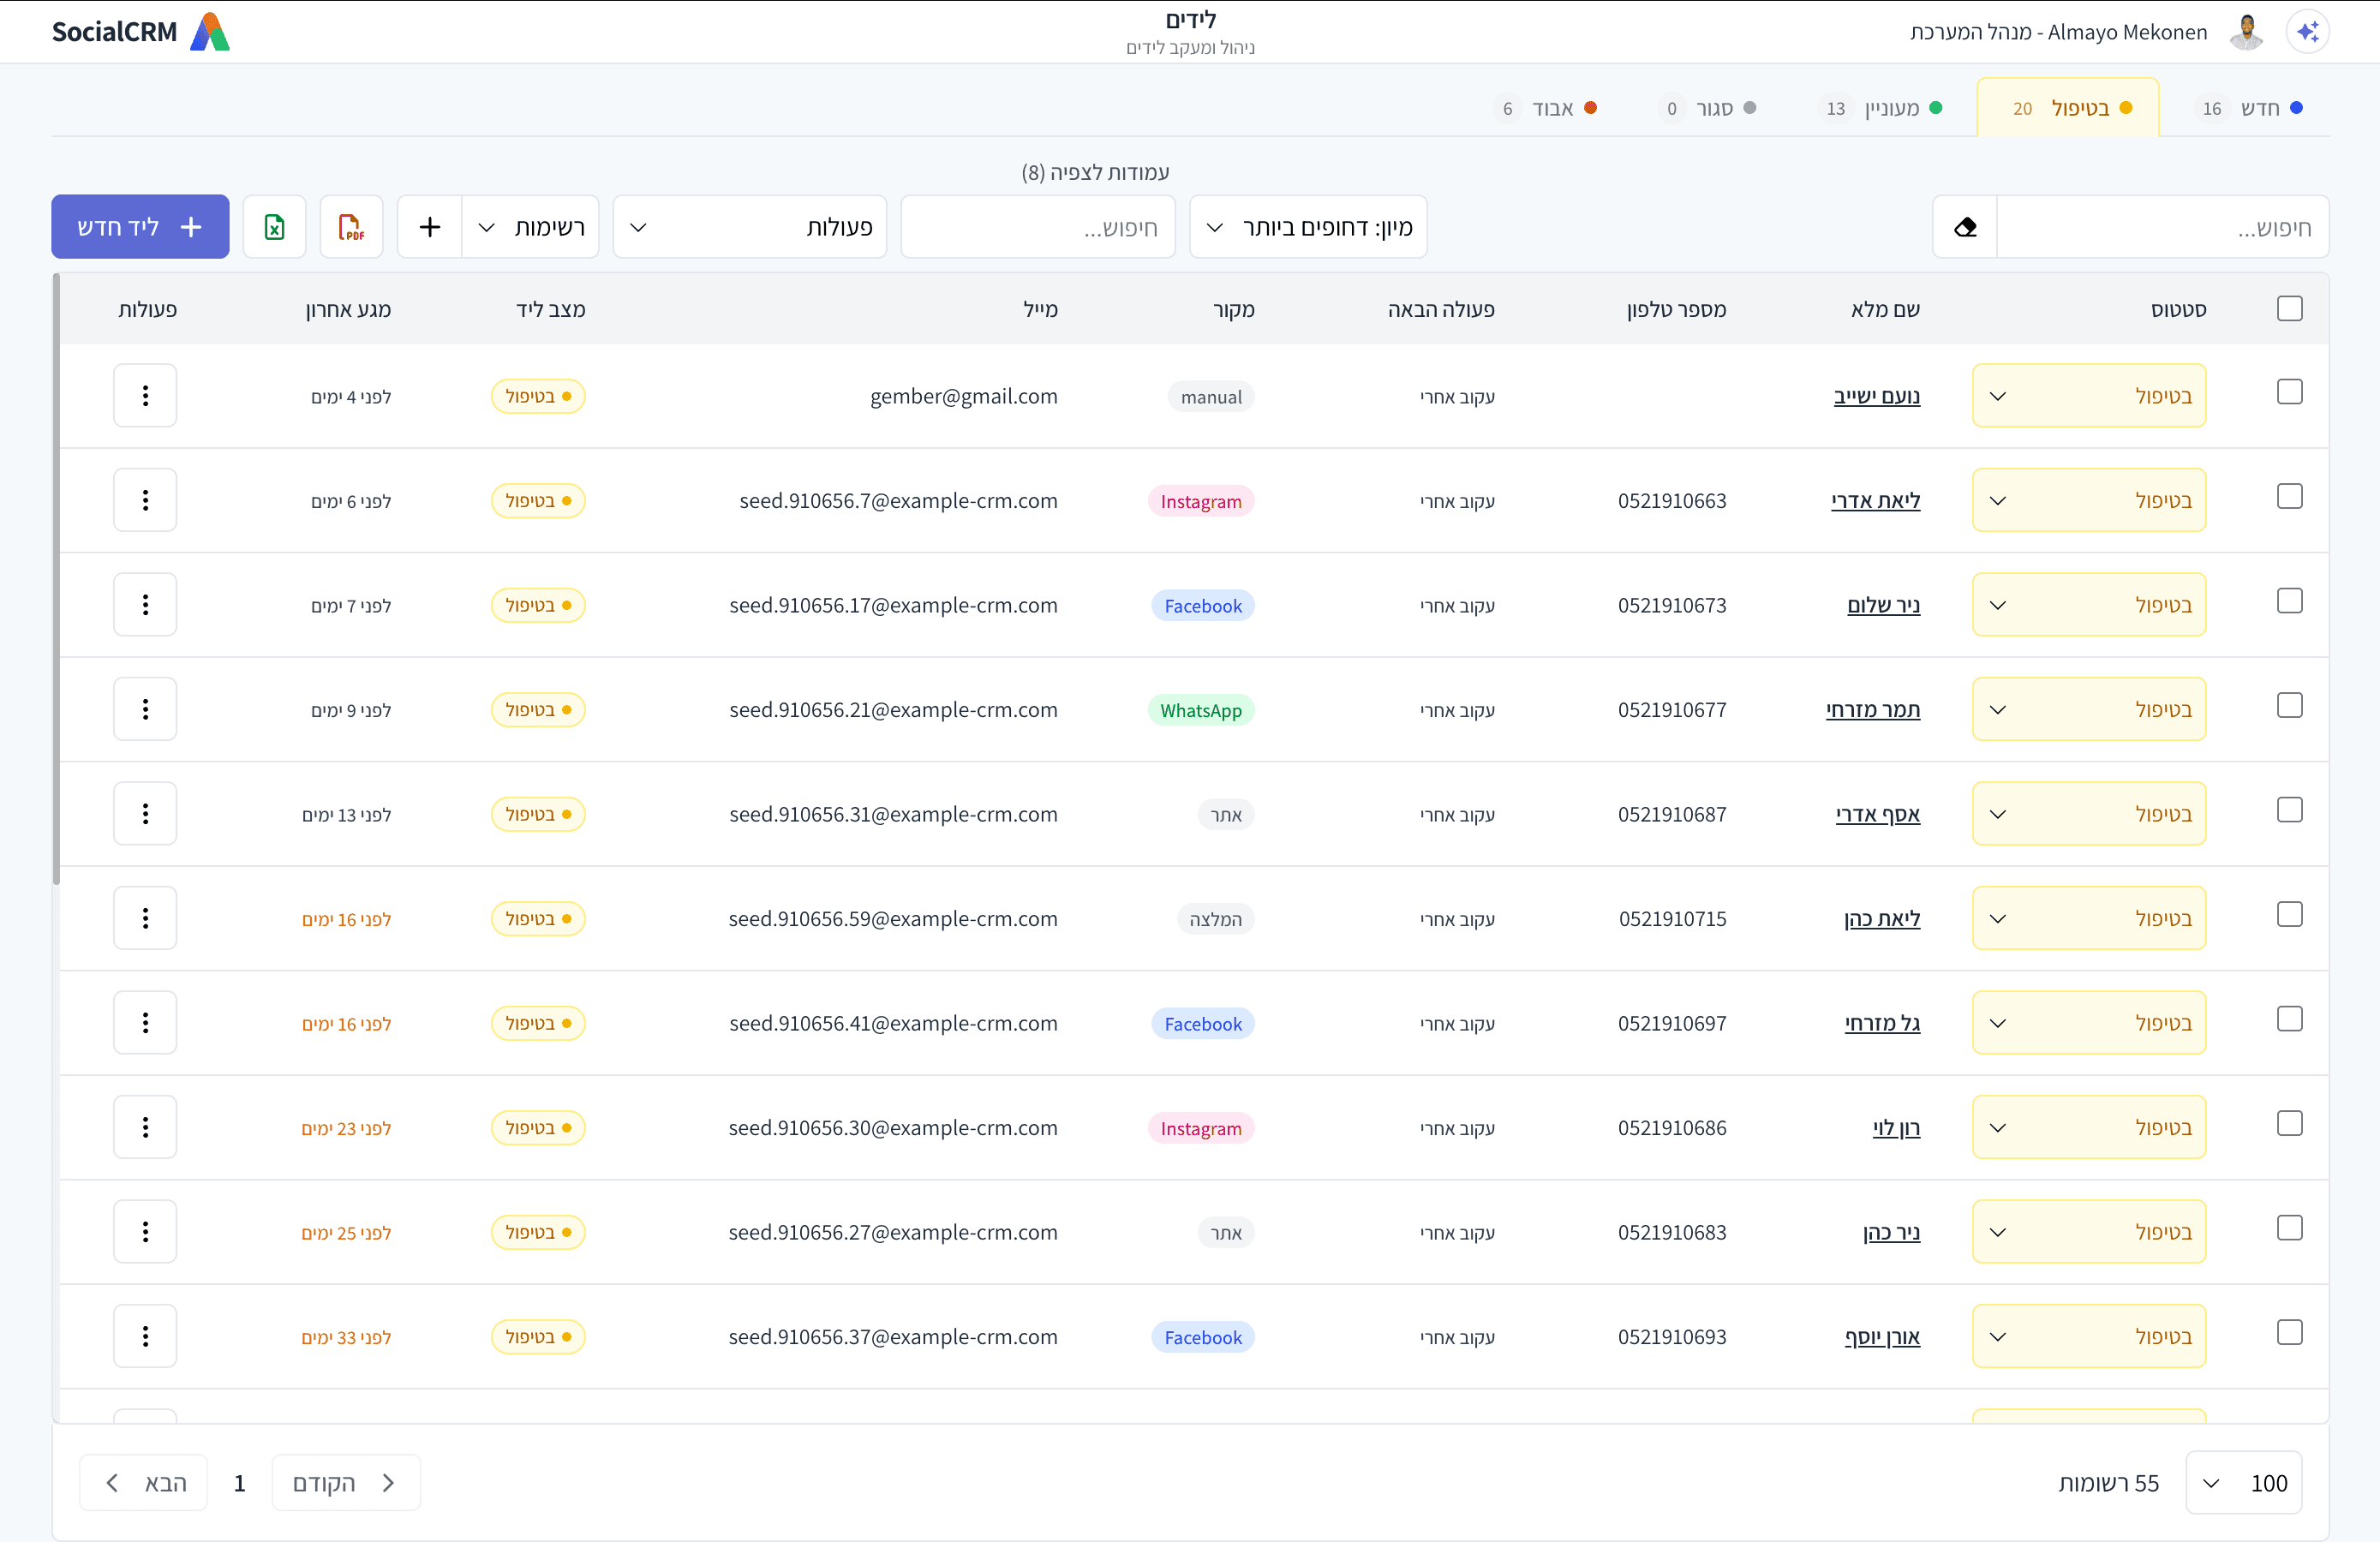Switch to the מעוניין tab

(x=1880, y=108)
